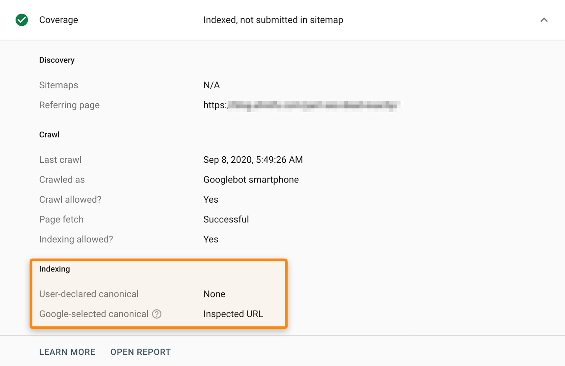Select the Coverage section label
Screen dimensions: 565x366
tap(58, 20)
